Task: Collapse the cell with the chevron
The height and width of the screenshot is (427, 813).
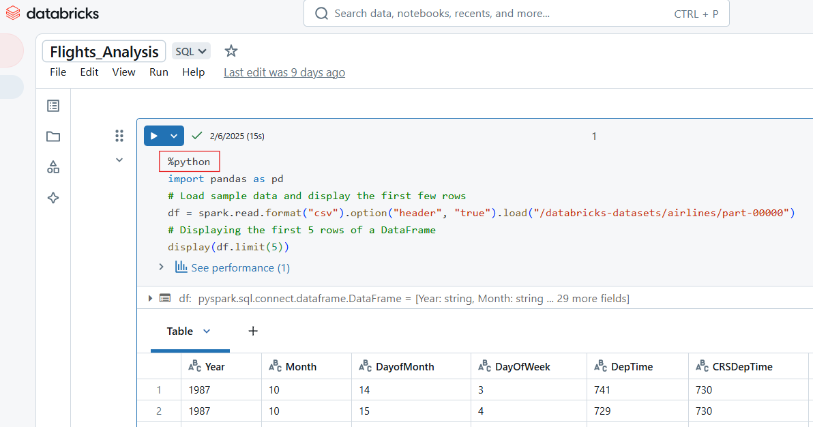Action: [119, 160]
